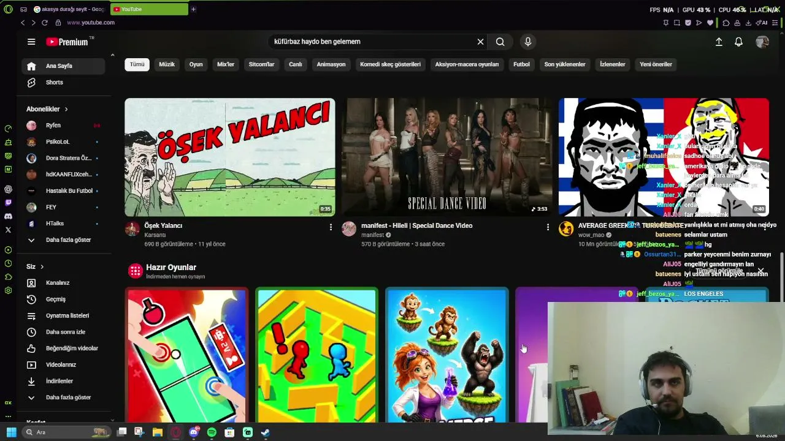Open Twitch in the Opera GX sidebar
This screenshot has width=785, height=441.
[8, 203]
